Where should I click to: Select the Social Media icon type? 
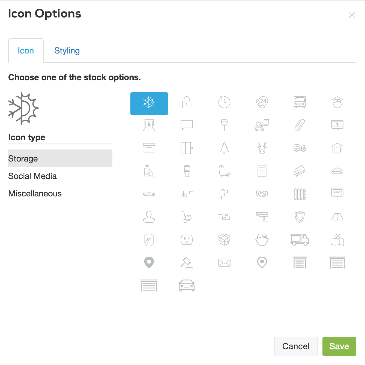pyautogui.click(x=32, y=176)
